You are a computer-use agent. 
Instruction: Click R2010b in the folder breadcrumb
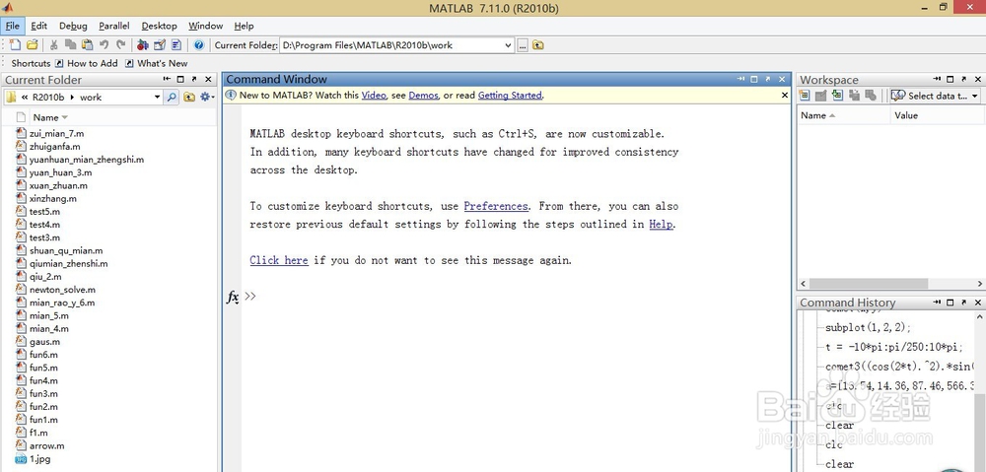pyautogui.click(x=48, y=97)
